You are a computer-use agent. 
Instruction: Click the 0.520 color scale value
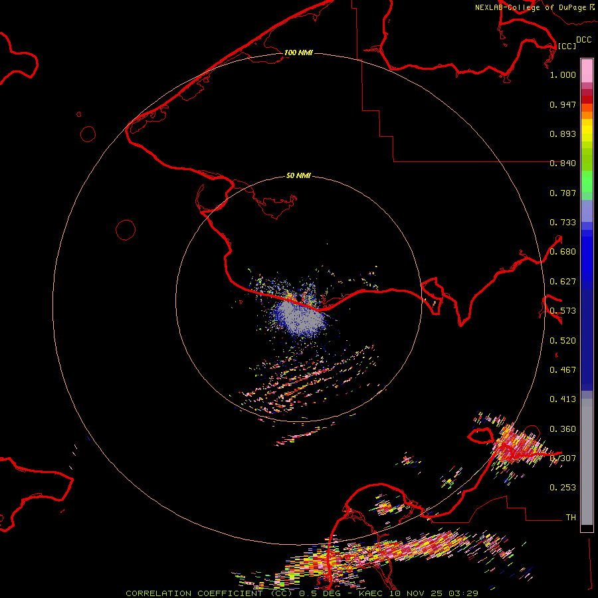click(x=563, y=341)
